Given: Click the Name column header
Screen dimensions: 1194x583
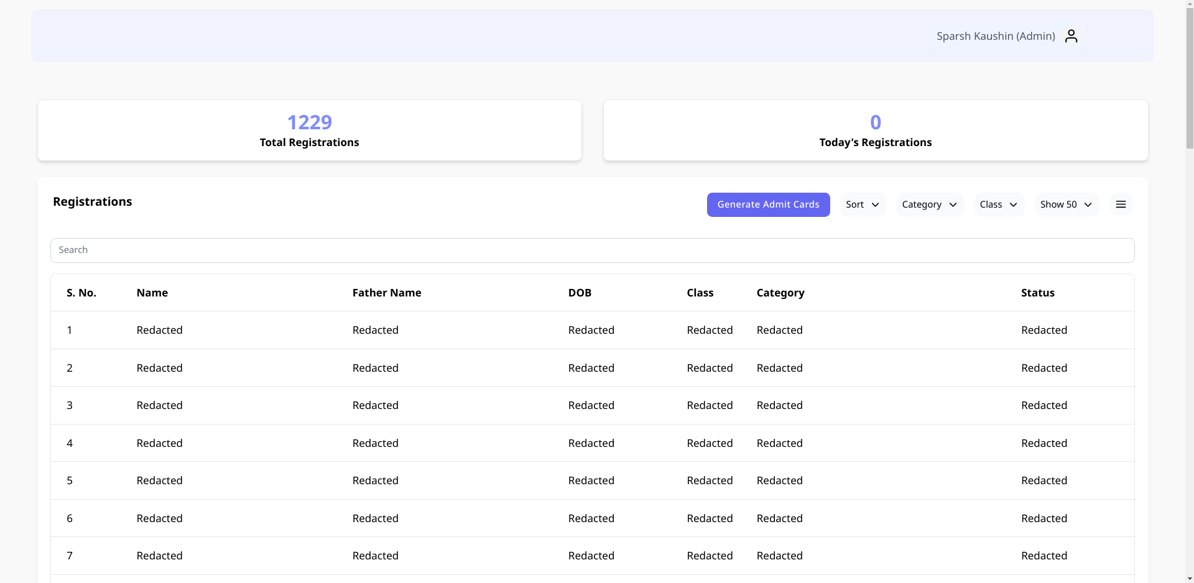Looking at the screenshot, I should pyautogui.click(x=152, y=293).
